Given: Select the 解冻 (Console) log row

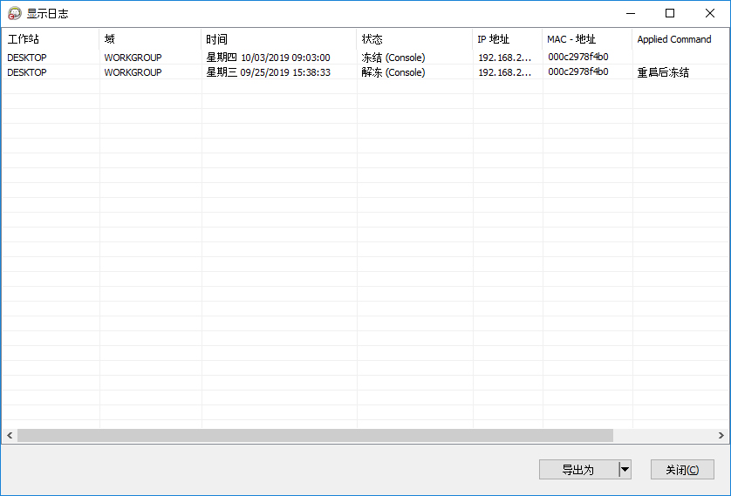Looking at the screenshot, I should (x=393, y=72).
